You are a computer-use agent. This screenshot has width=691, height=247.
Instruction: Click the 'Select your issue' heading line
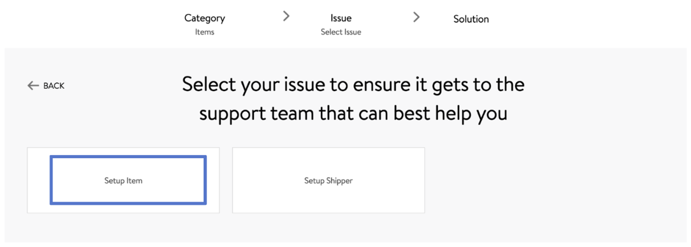tap(353, 85)
